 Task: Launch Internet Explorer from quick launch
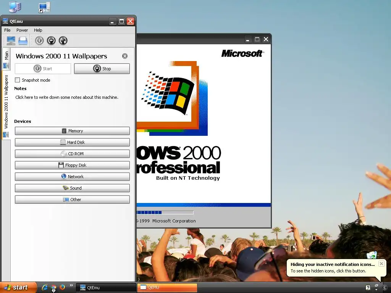(45, 287)
